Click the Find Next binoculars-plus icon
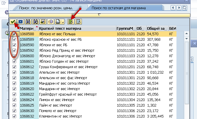Viewport: 197px width, 119px height. click(x=36, y=22)
